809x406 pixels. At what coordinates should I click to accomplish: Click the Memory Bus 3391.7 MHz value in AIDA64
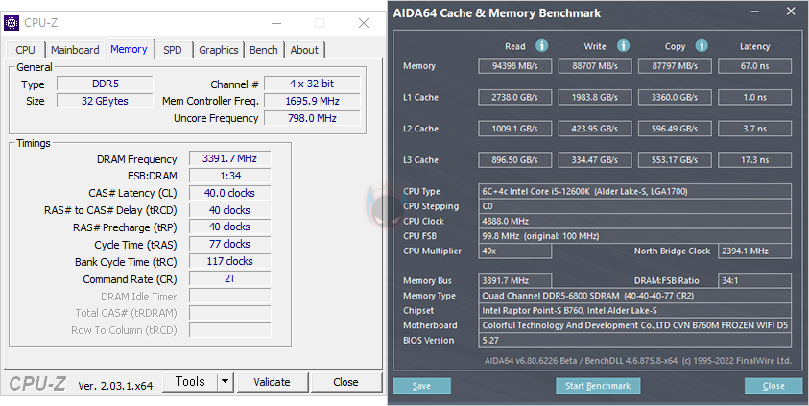pyautogui.click(x=515, y=280)
